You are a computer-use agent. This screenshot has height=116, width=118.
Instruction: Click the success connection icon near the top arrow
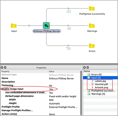(69, 11)
